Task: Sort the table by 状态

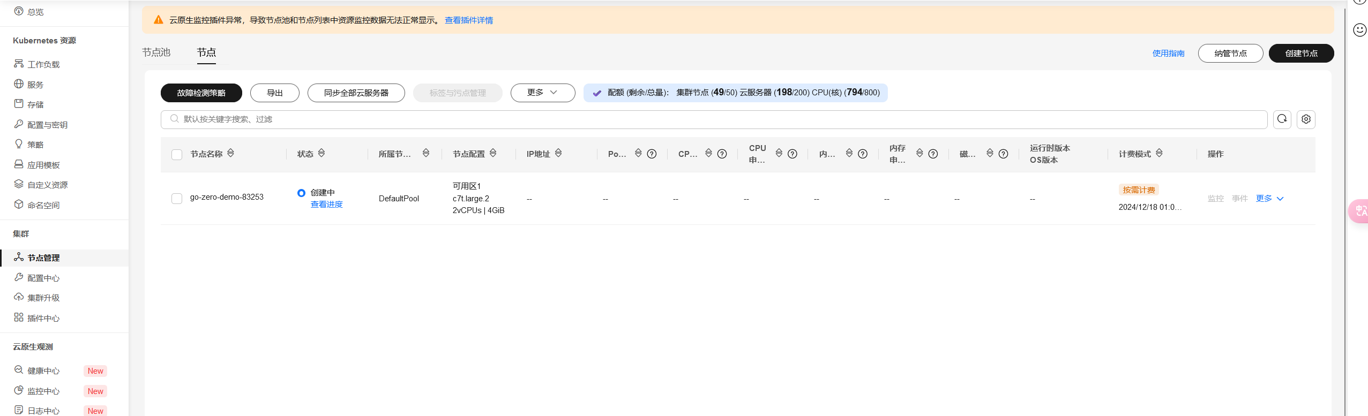Action: click(322, 153)
